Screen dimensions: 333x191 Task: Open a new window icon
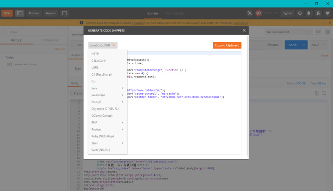point(65,13)
